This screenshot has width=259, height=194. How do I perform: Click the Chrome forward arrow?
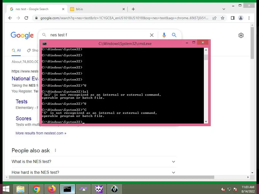point(18,18)
